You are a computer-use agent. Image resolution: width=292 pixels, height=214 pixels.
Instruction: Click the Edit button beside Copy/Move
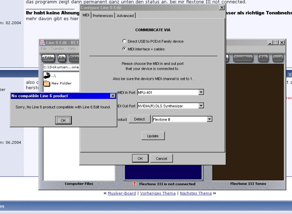pyautogui.click(x=263, y=58)
